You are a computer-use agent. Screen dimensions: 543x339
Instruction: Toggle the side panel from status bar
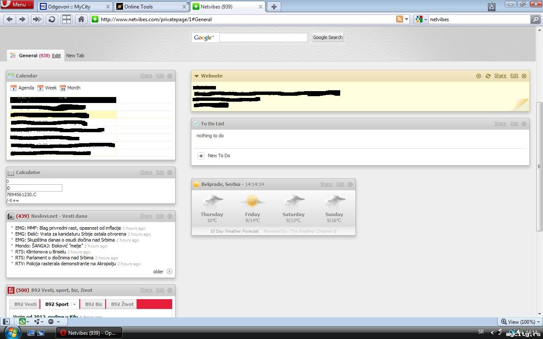[6, 322]
